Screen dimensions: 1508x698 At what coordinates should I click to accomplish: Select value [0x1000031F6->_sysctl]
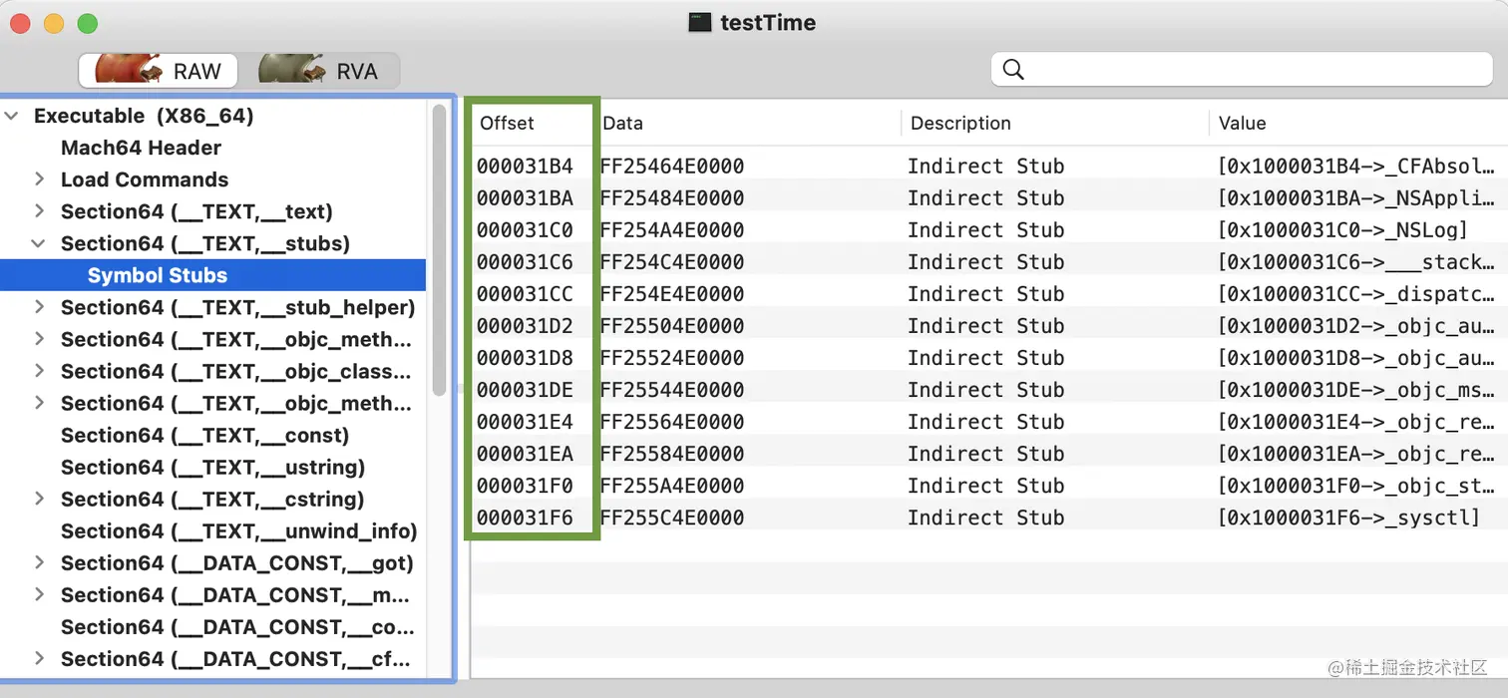1348,517
